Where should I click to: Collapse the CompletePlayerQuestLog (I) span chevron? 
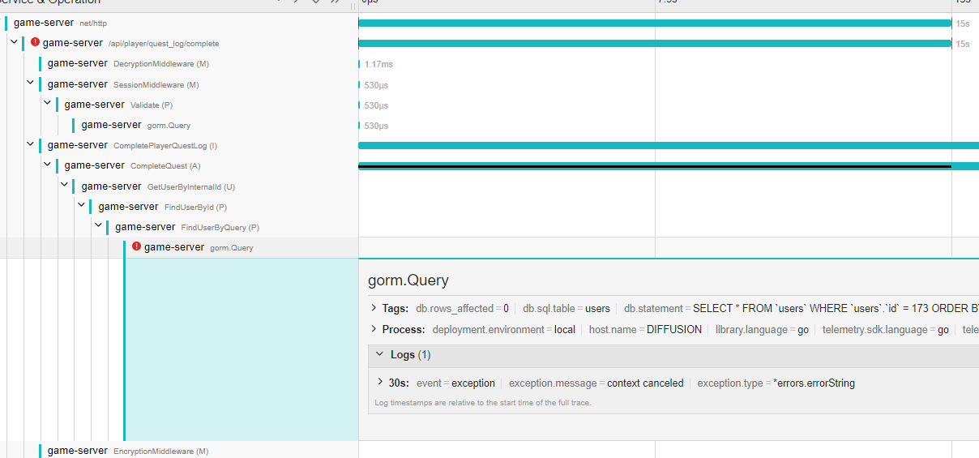click(31, 144)
